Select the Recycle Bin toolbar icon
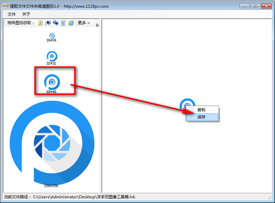 pos(63,22)
